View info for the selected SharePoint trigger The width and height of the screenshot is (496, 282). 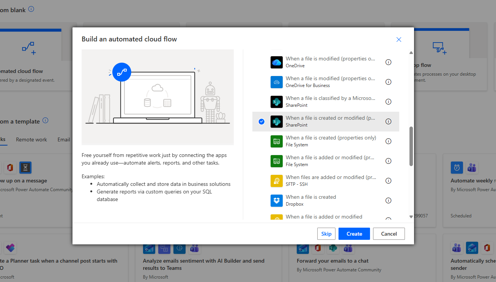click(388, 122)
